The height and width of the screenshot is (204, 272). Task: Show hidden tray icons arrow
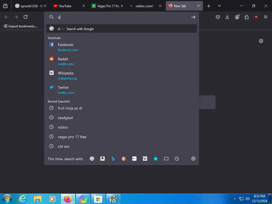(x=235, y=199)
